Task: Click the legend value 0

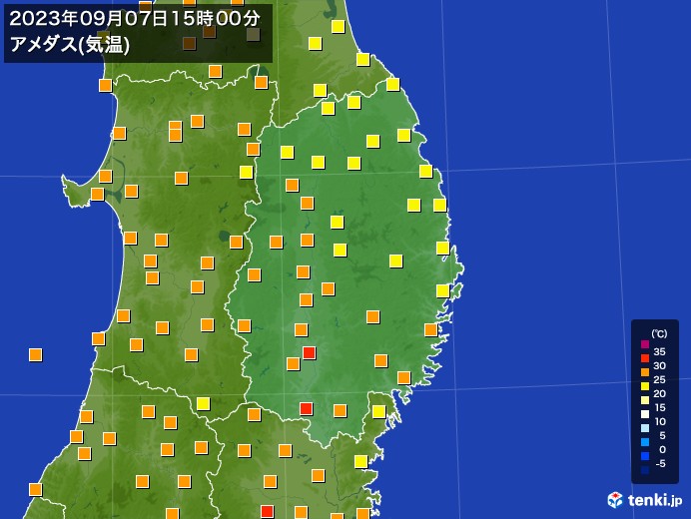Action: point(662,449)
